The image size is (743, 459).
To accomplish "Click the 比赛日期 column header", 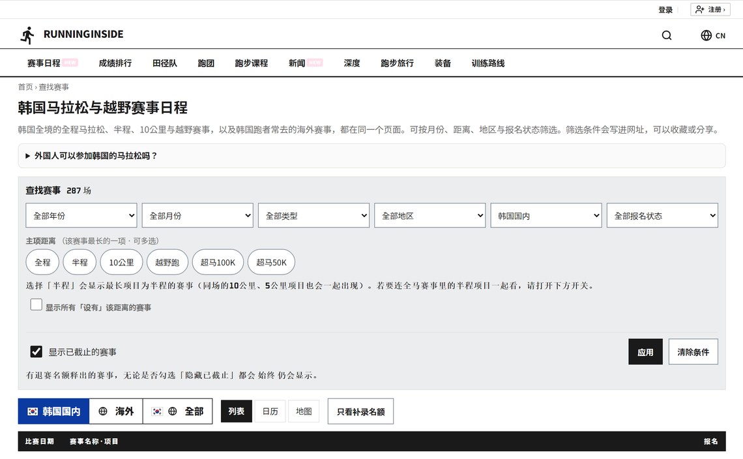I will [39, 441].
